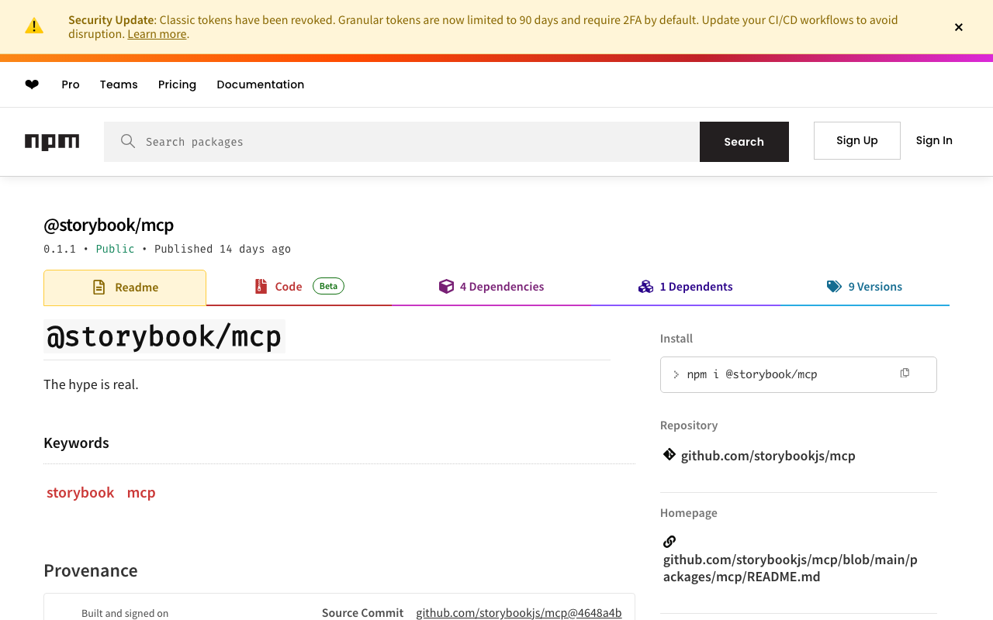The image size is (993, 620).
Task: Click the Sign Up button
Action: [857, 140]
